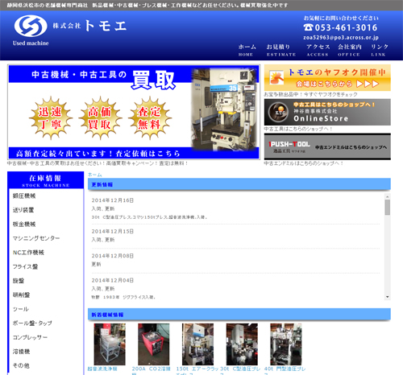This screenshot has height=375, width=403.
Task: Click the ホーム breadcrumb link
Action: (x=95, y=175)
